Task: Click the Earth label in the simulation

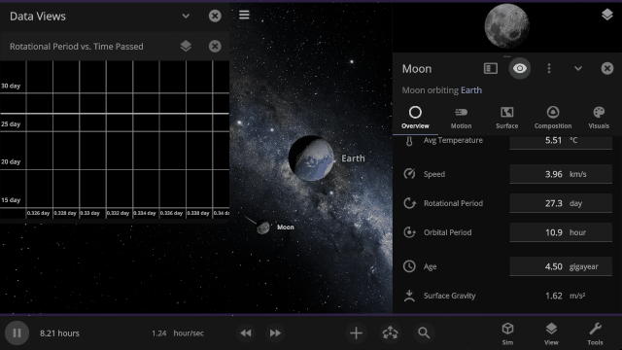Action: point(353,158)
